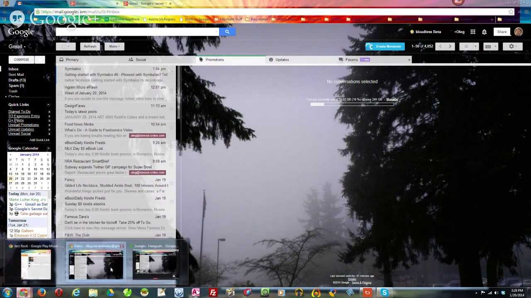Open the Spam (1) folder
The height and width of the screenshot is (298, 531).
coord(16,86)
